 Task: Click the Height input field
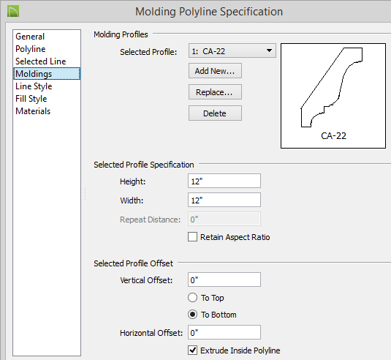coord(224,181)
